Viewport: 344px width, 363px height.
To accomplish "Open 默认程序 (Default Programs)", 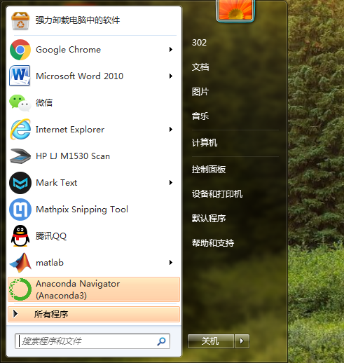I will 209,219.
